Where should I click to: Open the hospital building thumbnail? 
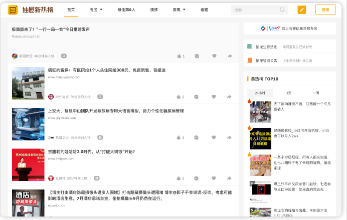(x=28, y=83)
